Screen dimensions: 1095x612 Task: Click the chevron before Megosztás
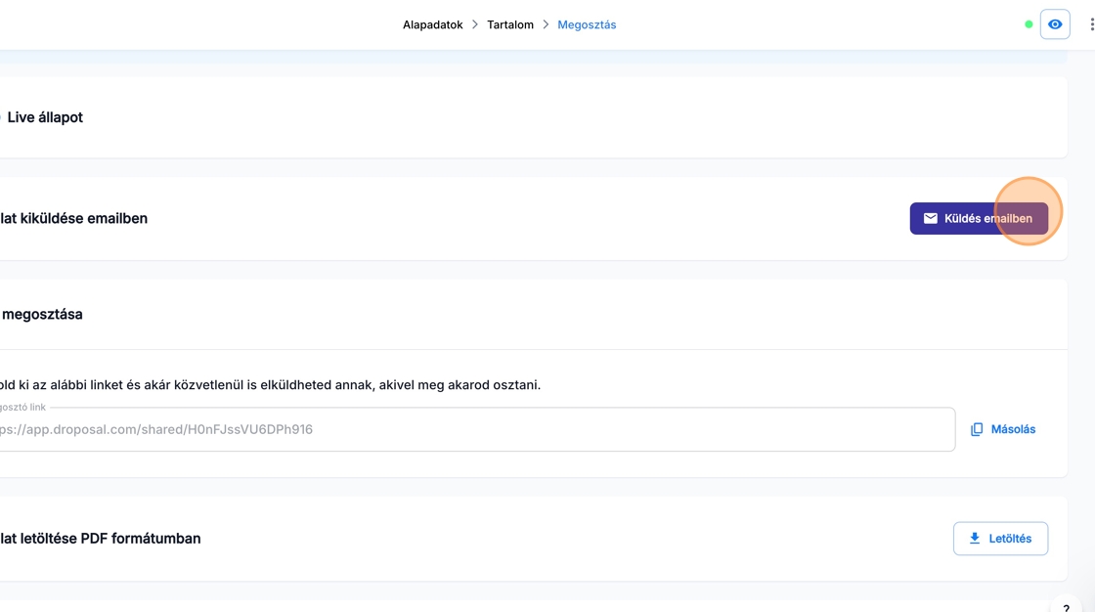tap(546, 24)
